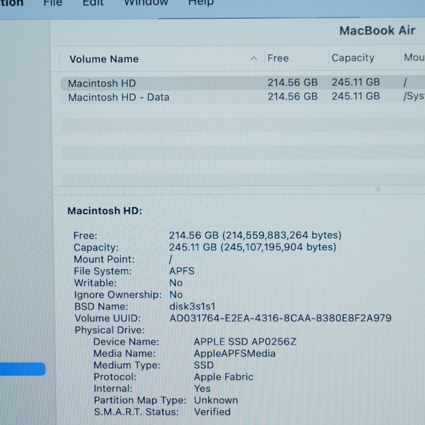The width and height of the screenshot is (425, 425).
Task: Click the 214.56 GB free cell for Macintosh HD - Data
Action: (293, 96)
